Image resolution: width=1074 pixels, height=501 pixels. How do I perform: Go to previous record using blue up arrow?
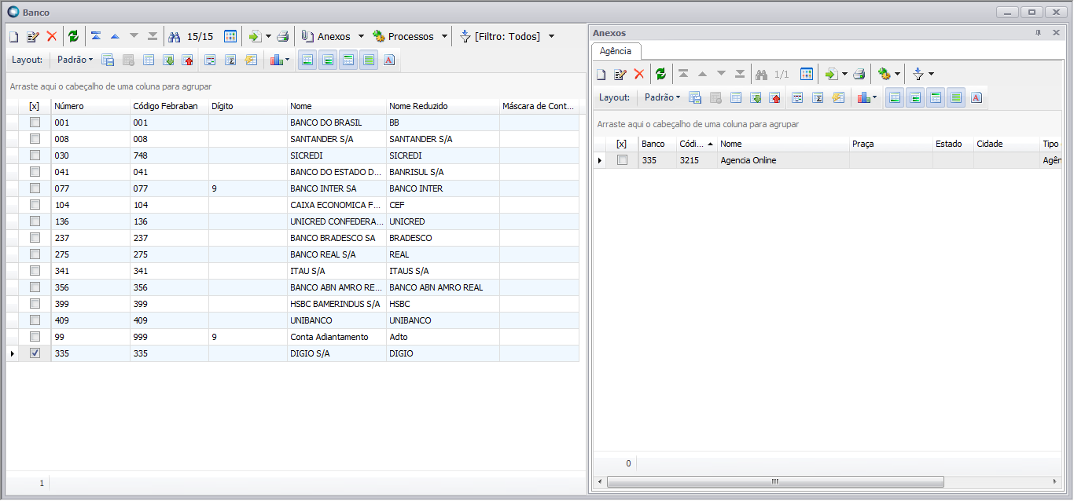tap(115, 36)
